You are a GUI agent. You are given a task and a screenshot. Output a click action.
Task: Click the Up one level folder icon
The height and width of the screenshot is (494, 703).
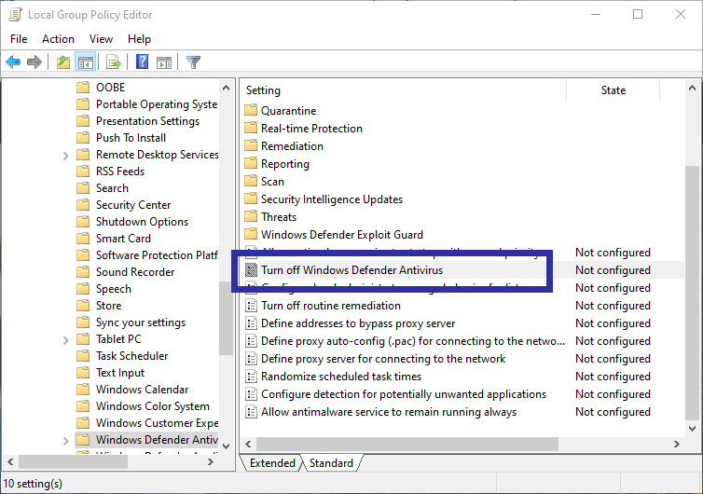click(x=63, y=62)
